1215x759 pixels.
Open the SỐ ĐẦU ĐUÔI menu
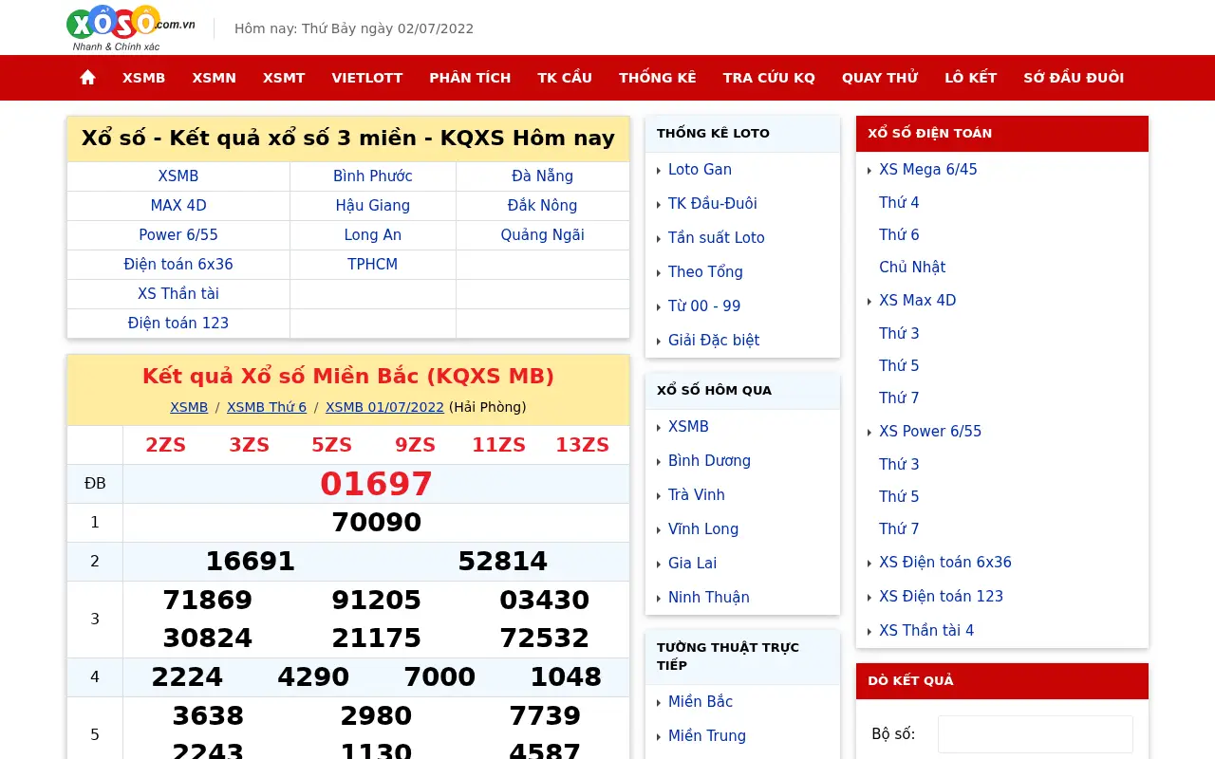point(1074,78)
